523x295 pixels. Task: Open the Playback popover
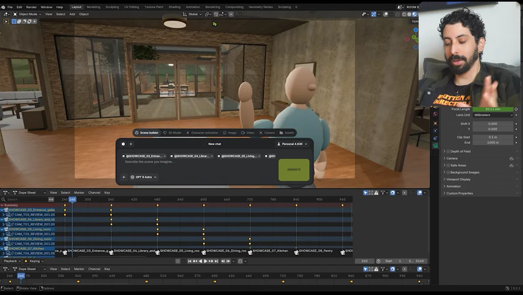12,261
